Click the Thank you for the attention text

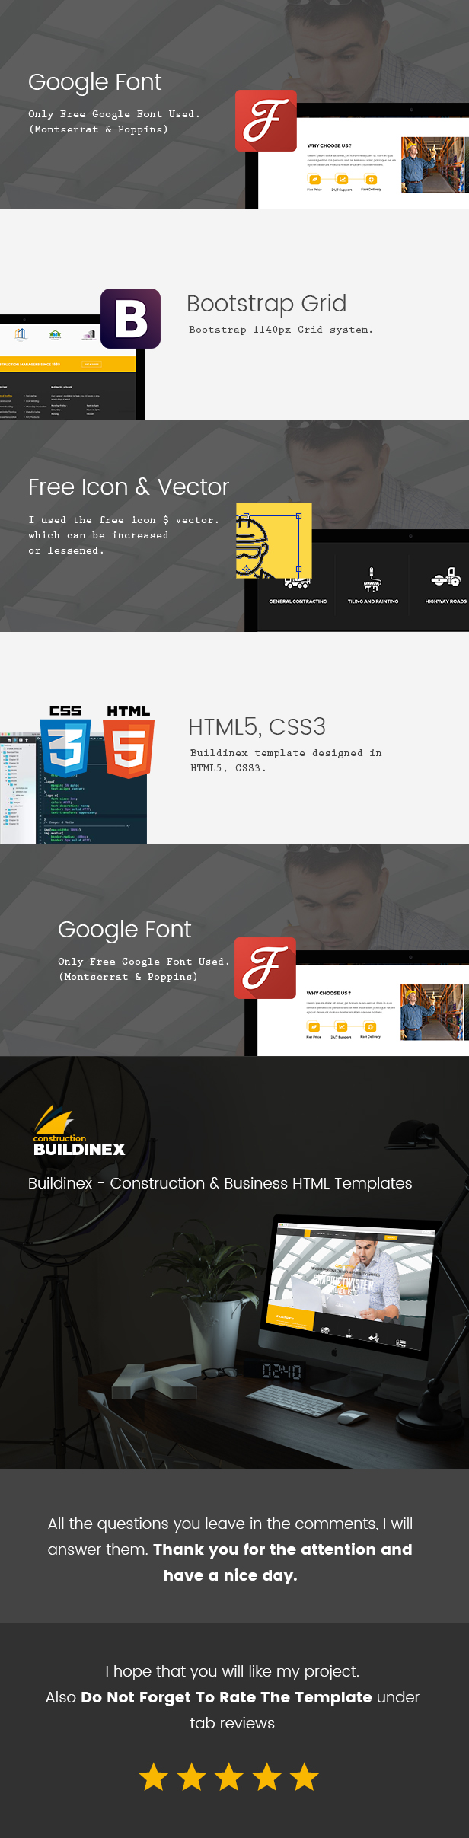pyautogui.click(x=282, y=1549)
